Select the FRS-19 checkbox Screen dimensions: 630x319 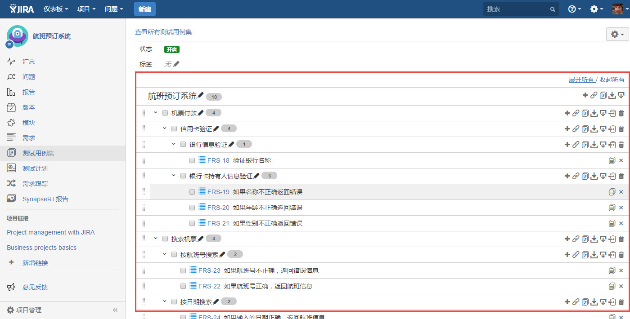point(192,192)
